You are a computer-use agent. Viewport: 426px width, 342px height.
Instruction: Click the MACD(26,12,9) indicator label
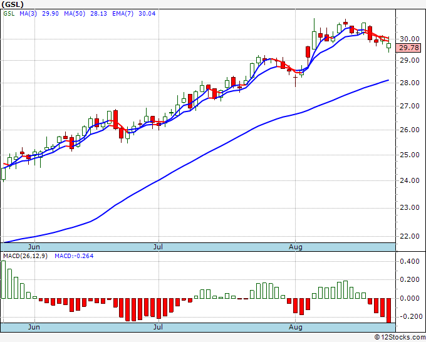pos(25,256)
